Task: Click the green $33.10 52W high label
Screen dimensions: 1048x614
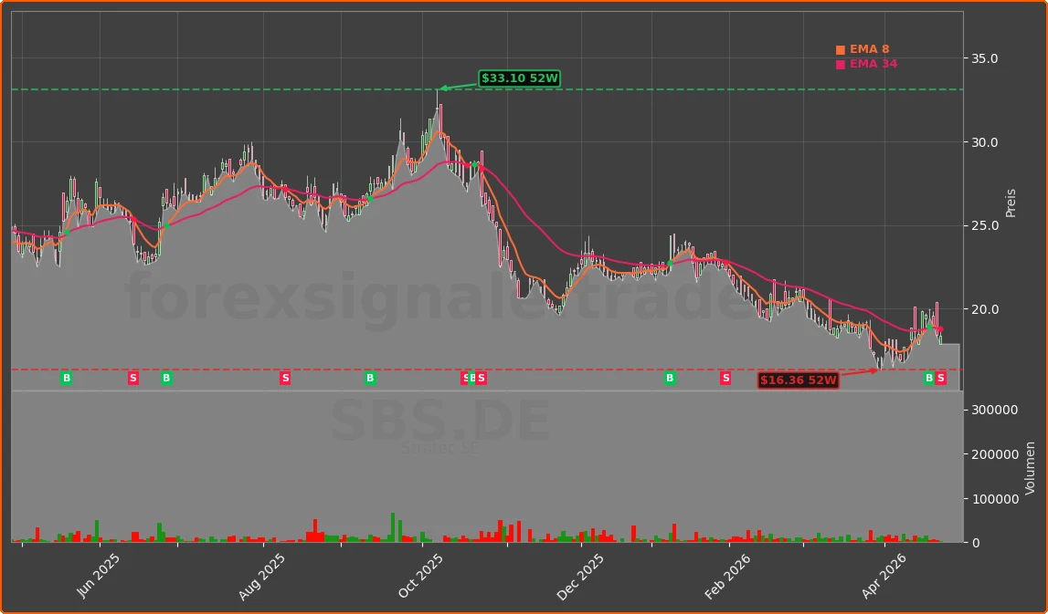Action: pyautogui.click(x=519, y=78)
